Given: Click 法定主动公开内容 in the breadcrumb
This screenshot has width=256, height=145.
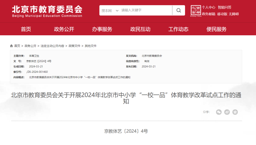Looking at the screenshot, I should pyautogui.click(x=52, y=46).
